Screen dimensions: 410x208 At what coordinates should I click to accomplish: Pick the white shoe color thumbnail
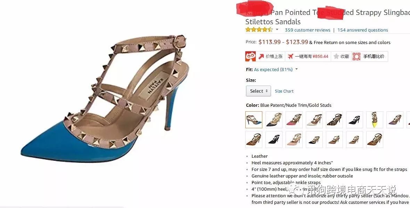pyautogui.click(x=314, y=120)
